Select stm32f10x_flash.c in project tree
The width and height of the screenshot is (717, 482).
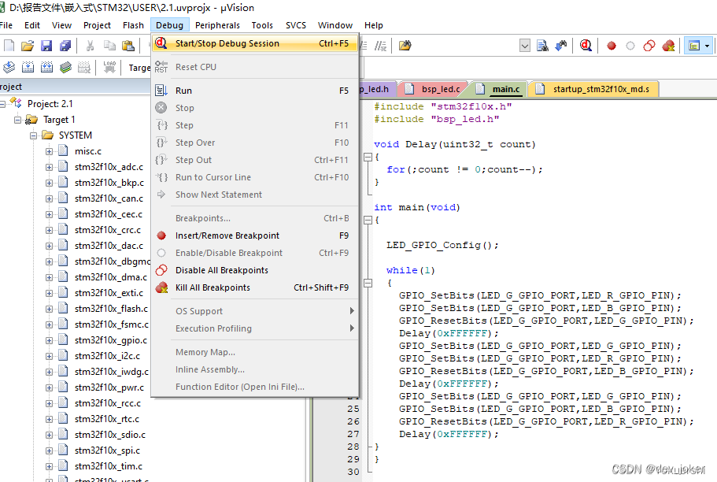(111, 309)
